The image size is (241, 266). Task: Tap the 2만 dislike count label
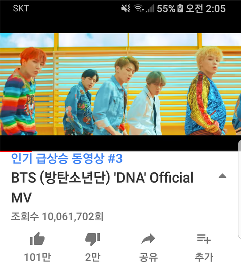coord(93,257)
